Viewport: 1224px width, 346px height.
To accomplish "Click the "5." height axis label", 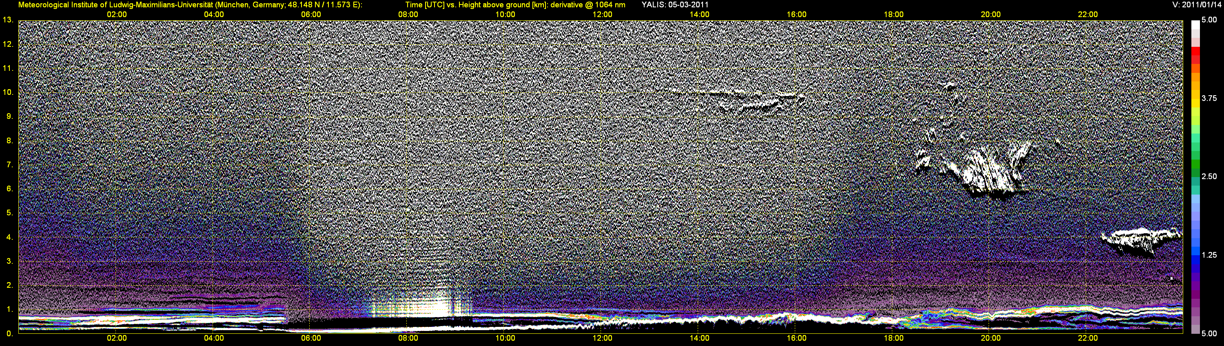I will (9, 213).
